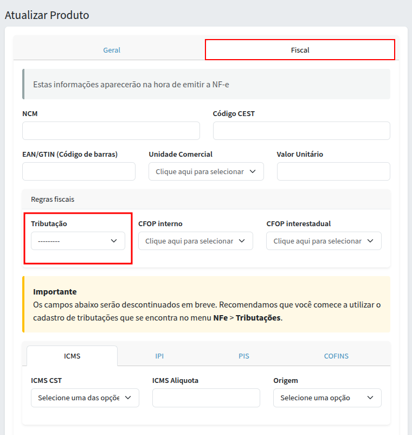Open the PIS tab
The height and width of the screenshot is (435, 412).
click(243, 356)
